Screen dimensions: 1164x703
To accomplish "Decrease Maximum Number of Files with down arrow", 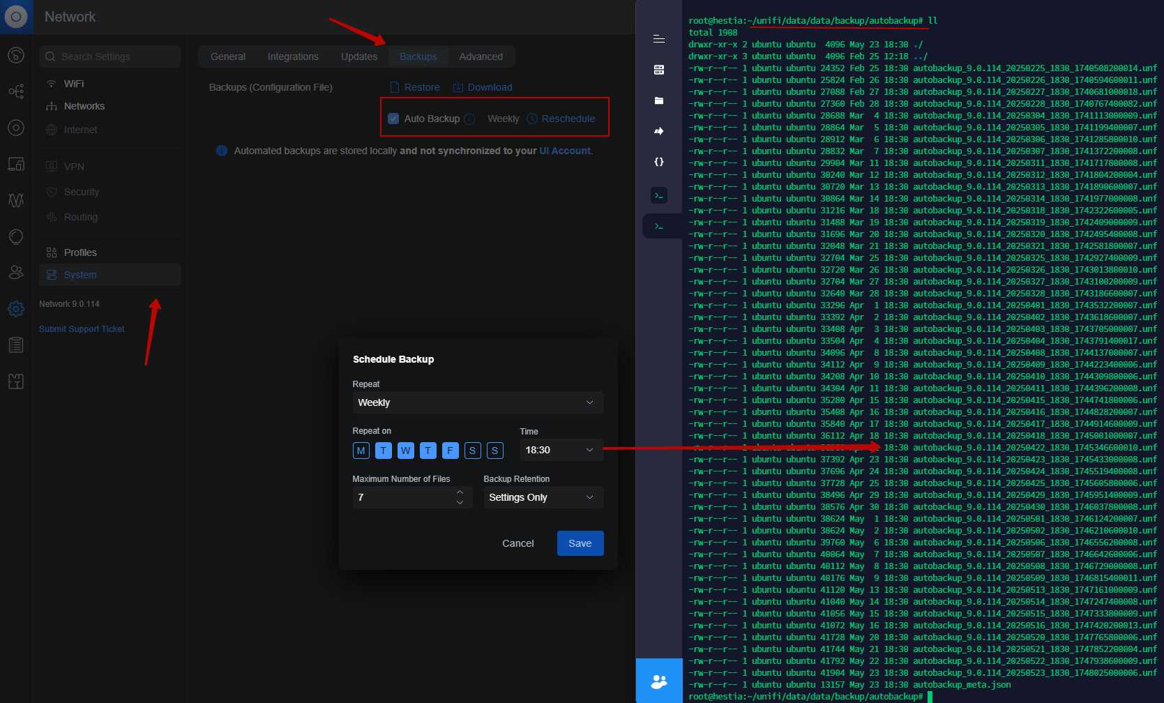I will [460, 502].
